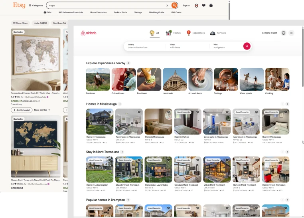
Task: Open Airbnb profile avatar icon
Action: click(x=283, y=33)
